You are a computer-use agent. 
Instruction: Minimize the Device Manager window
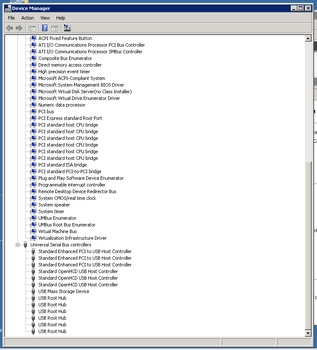[x=294, y=8]
